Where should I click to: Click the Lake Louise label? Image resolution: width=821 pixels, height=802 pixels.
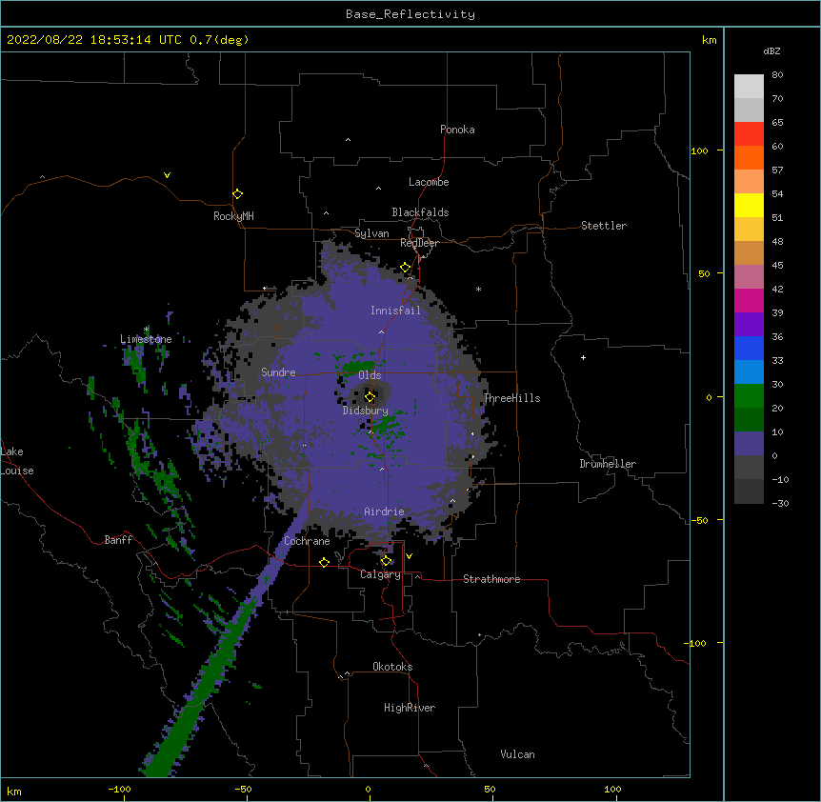click(15, 461)
